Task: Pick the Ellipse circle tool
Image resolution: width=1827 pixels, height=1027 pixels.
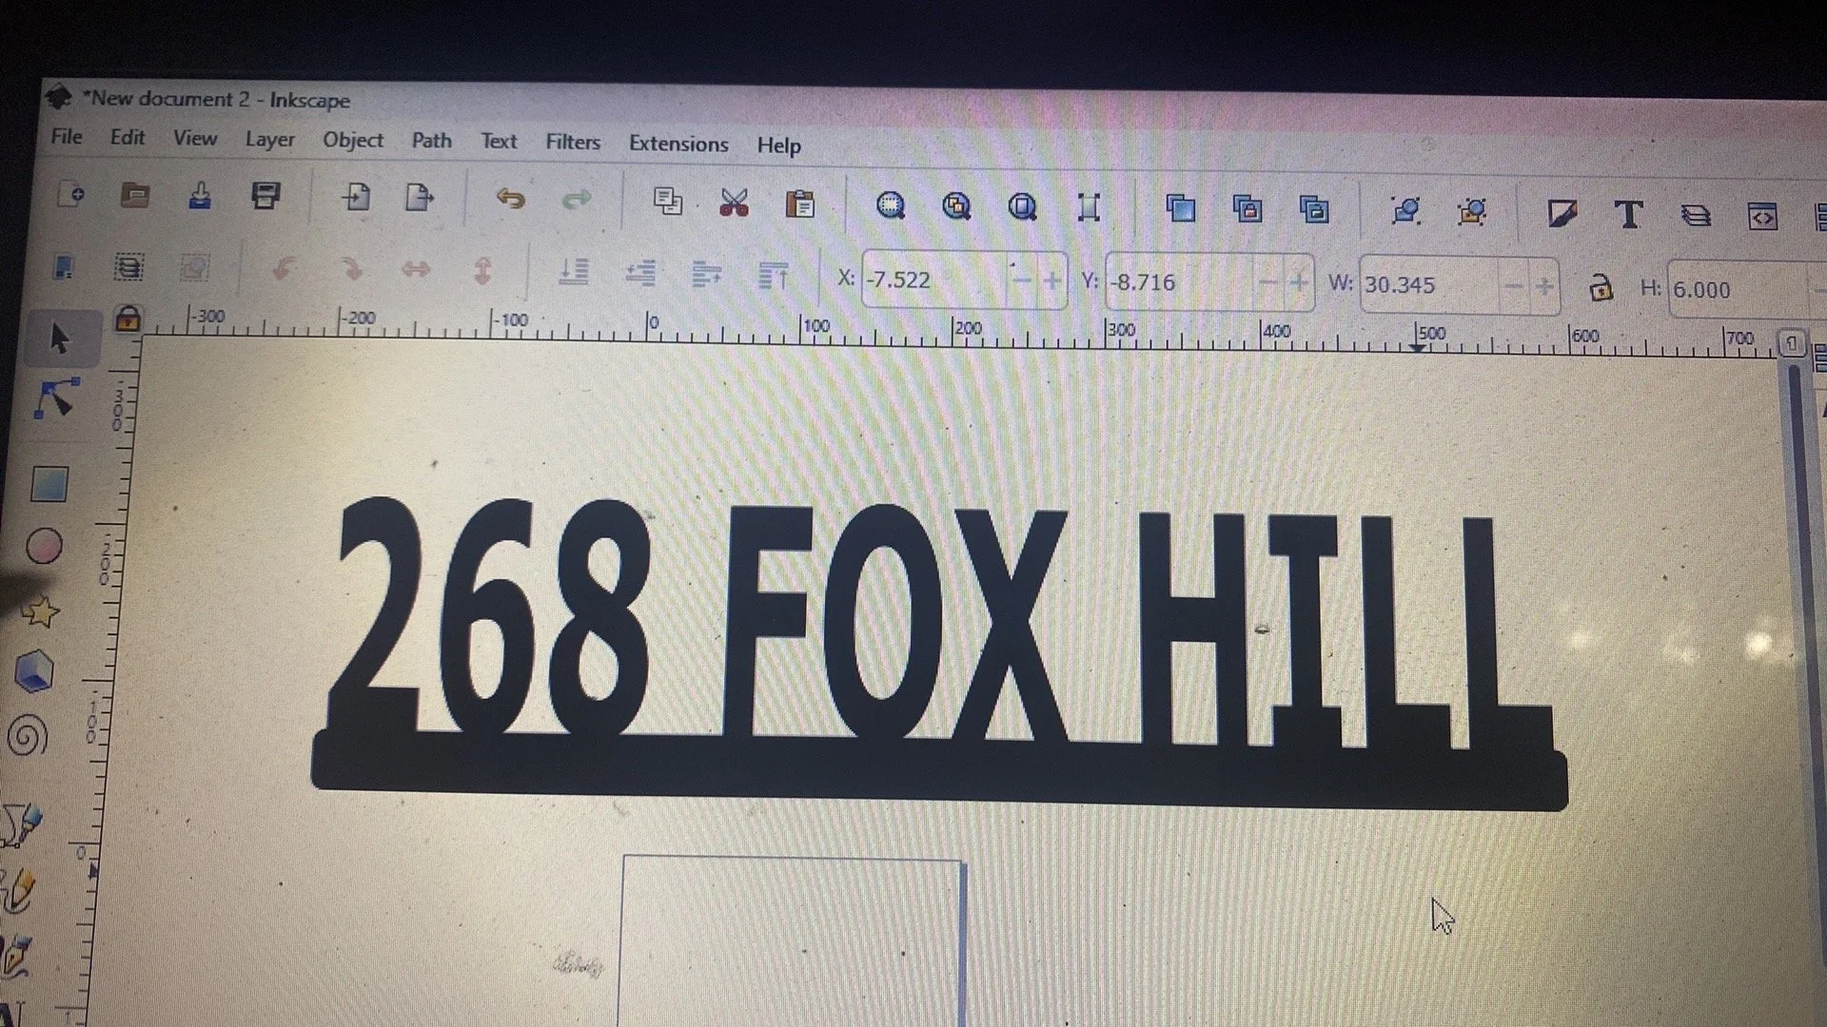Action: [44, 547]
